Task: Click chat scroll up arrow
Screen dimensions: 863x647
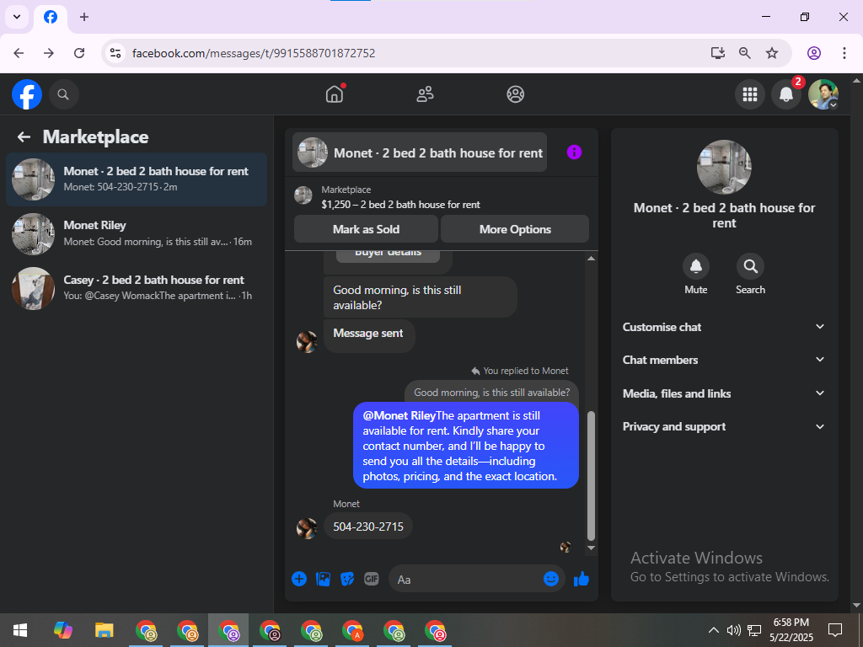Action: pos(591,258)
